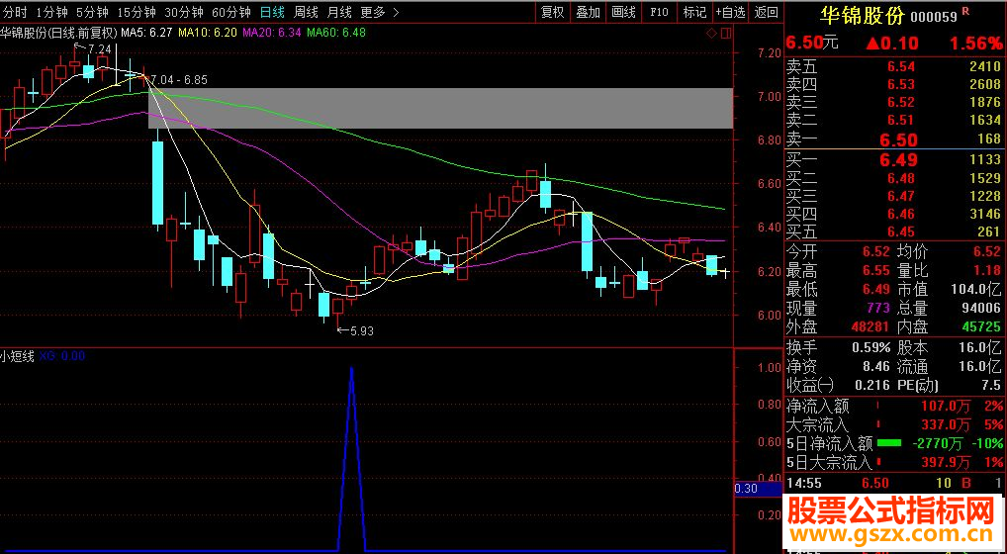This screenshot has height=554, width=1007.
Task: Click the 买三 6.47 order row
Action: tap(894, 196)
